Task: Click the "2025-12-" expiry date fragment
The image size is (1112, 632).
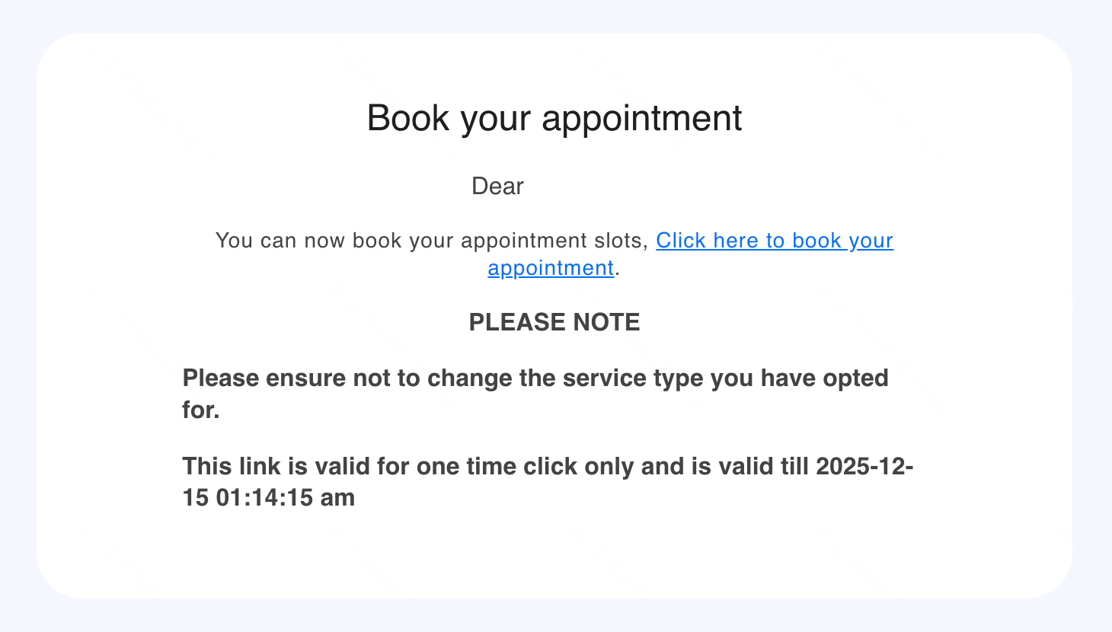Action: click(x=864, y=466)
